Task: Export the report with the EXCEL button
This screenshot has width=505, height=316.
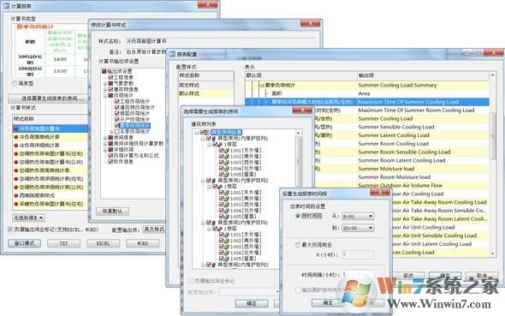Action: pyautogui.click(x=104, y=243)
